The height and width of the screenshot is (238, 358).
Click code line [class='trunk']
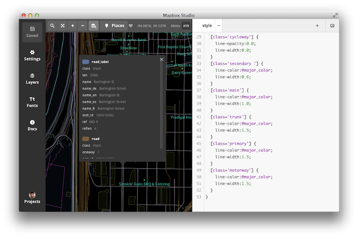pos(231,117)
